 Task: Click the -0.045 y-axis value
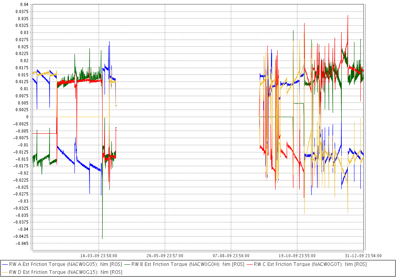click(x=22, y=243)
